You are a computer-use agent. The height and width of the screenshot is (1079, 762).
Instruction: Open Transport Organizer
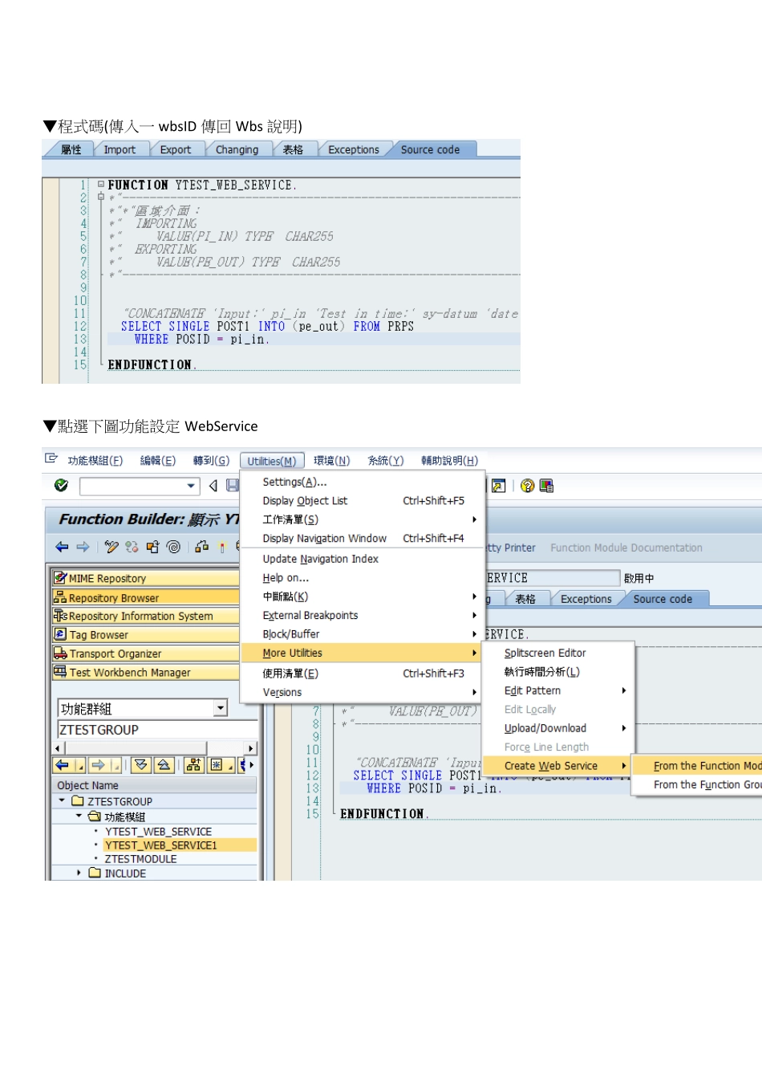coord(145,654)
